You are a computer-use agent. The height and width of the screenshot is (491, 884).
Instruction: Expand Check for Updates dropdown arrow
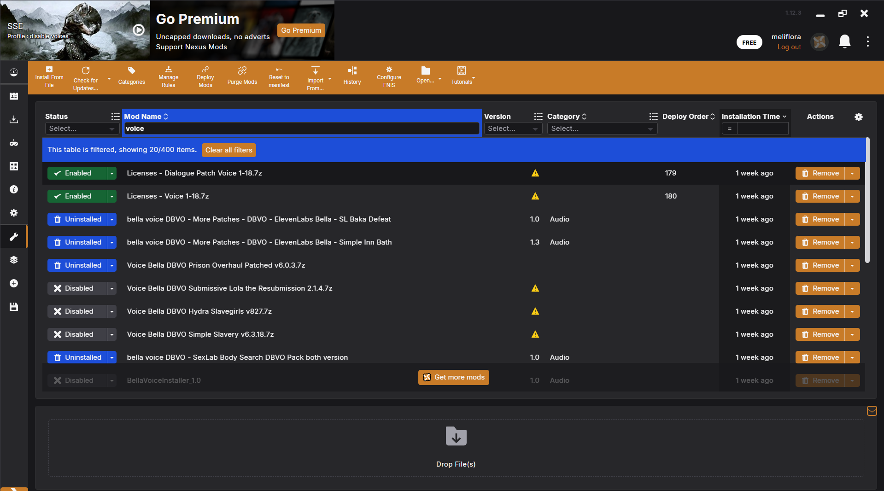point(109,79)
